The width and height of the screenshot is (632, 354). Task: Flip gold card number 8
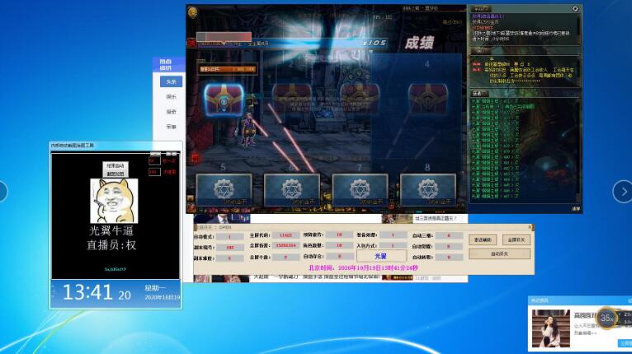tap(428, 190)
